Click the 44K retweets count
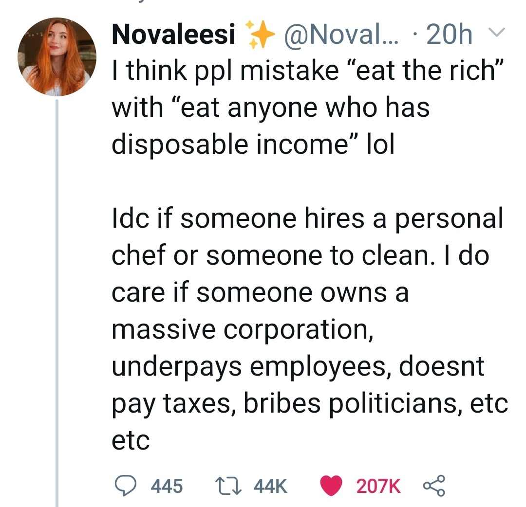Image resolution: width=526 pixels, height=507 pixels. 269,485
